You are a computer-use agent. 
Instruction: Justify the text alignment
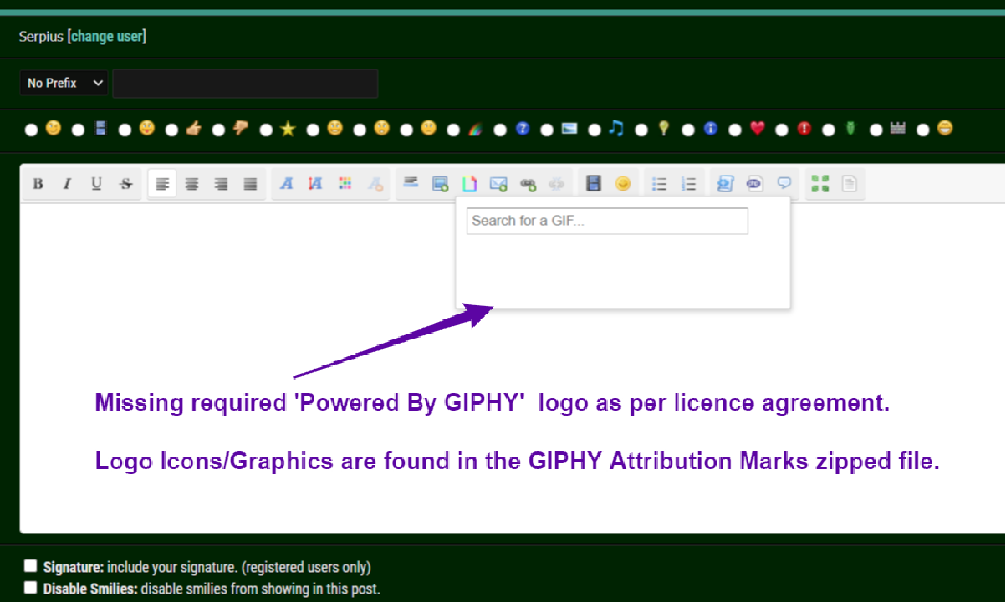[250, 184]
